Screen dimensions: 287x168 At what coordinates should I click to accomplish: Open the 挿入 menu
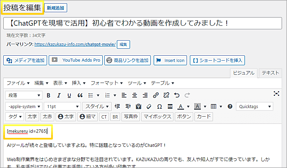tap(79, 83)
